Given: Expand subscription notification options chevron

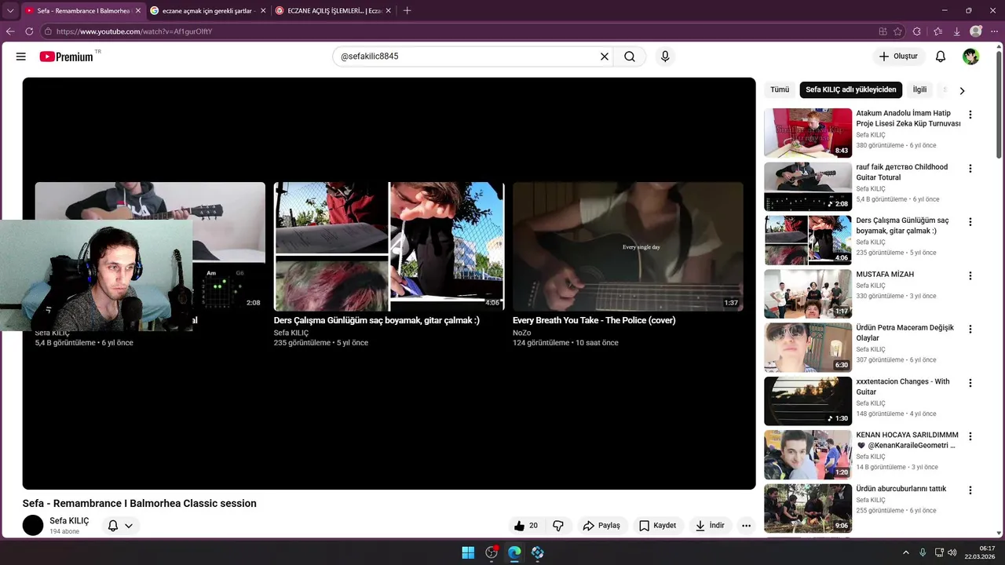Looking at the screenshot, I should coord(129,526).
